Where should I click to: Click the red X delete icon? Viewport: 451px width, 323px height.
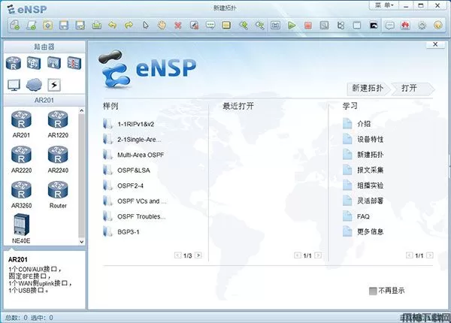[x=178, y=26]
